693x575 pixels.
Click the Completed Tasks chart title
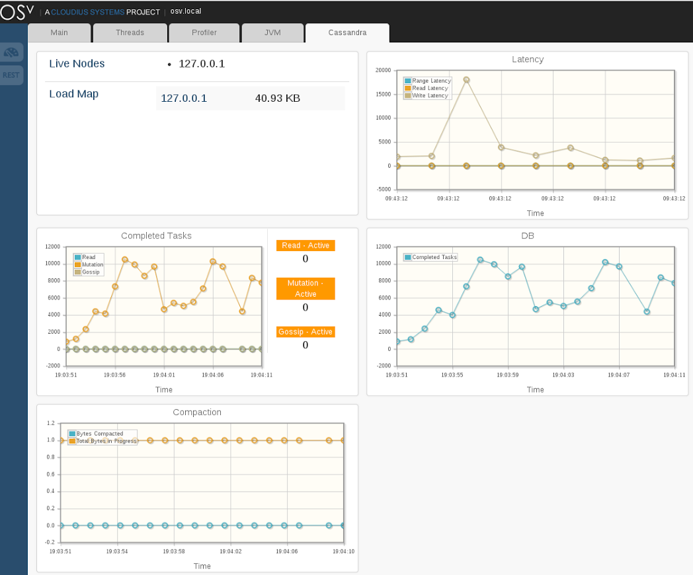(x=157, y=236)
